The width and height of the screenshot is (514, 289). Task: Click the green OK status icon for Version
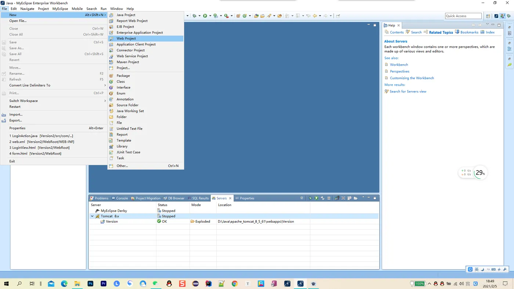pyautogui.click(x=159, y=222)
